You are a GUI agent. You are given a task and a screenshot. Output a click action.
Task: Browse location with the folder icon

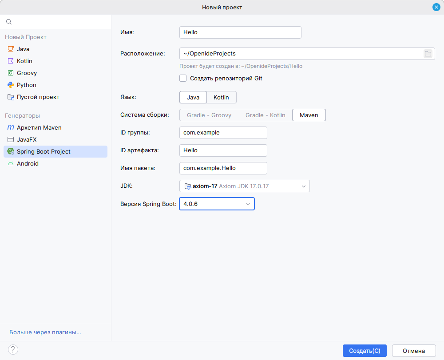(428, 54)
